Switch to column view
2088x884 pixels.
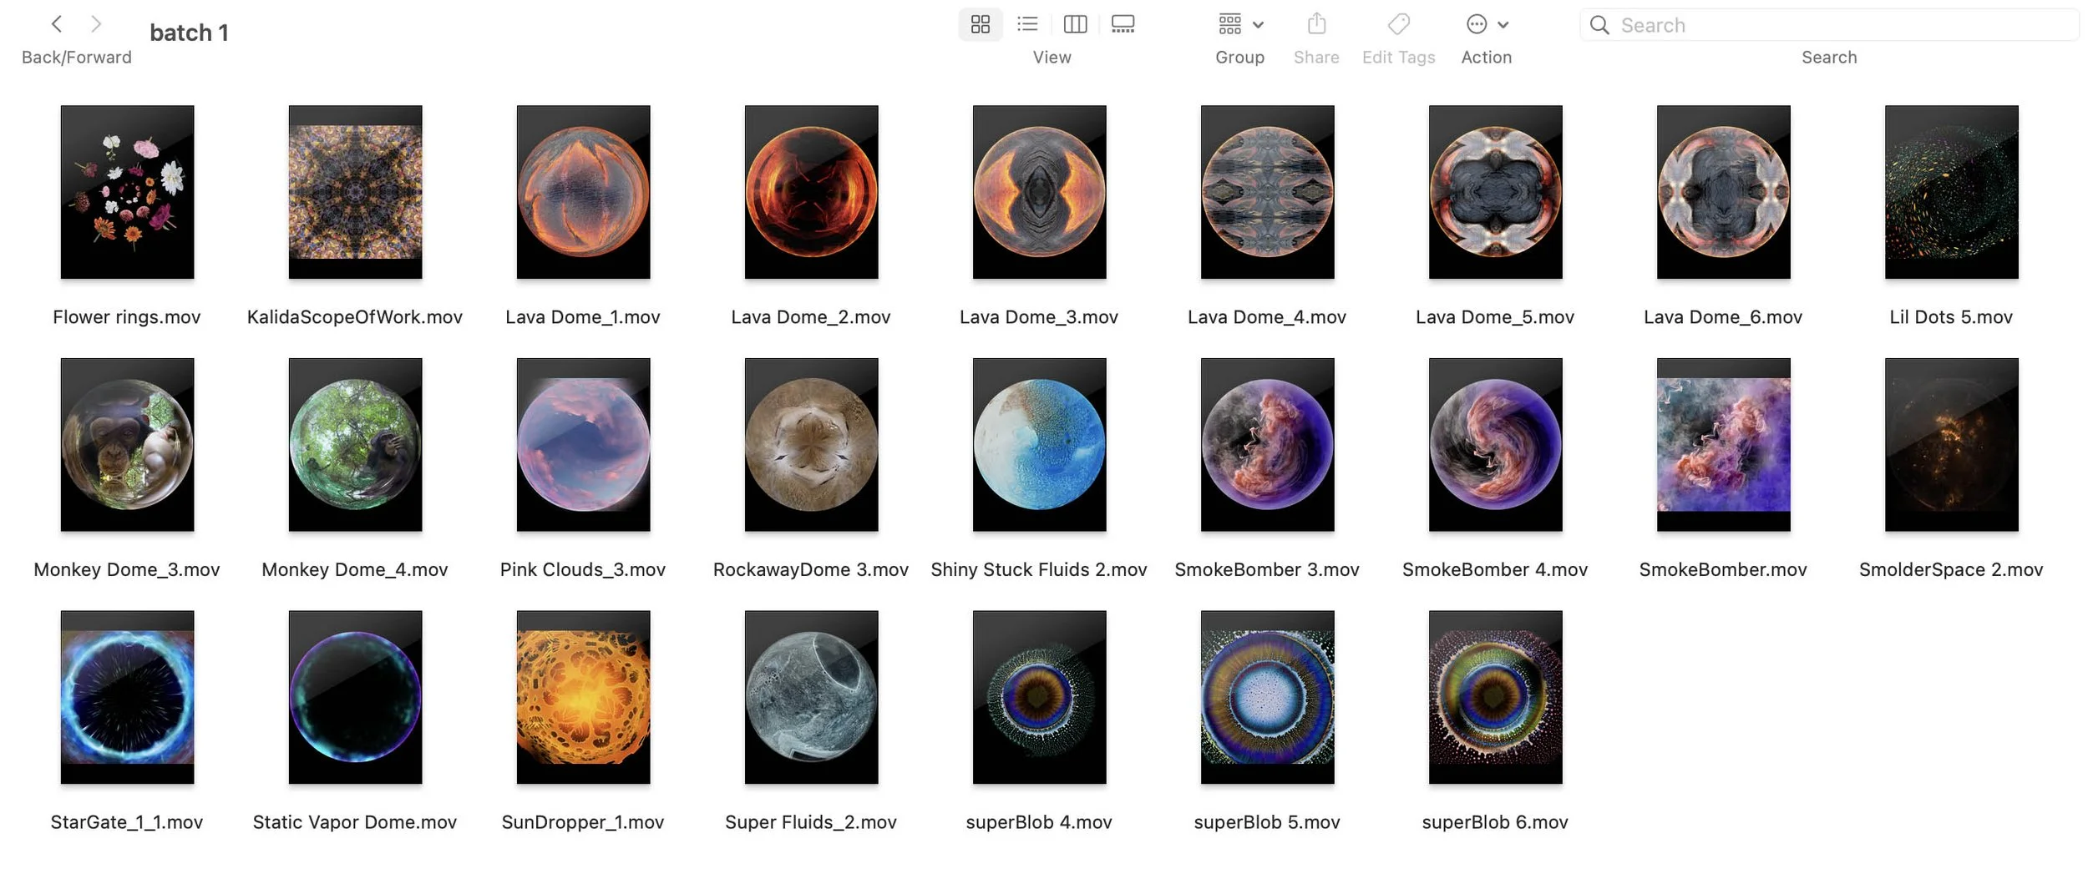(1075, 24)
